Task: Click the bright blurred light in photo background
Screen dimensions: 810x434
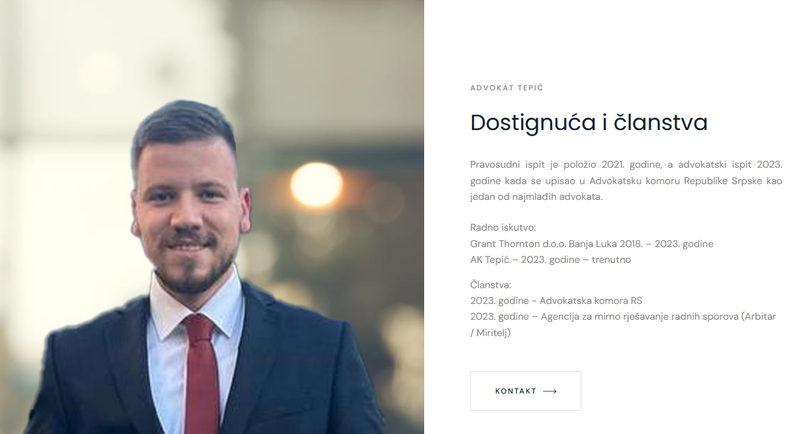Action: [316, 184]
